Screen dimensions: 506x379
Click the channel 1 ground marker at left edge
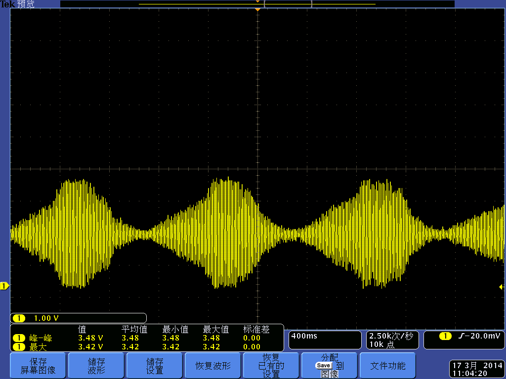click(x=4, y=286)
